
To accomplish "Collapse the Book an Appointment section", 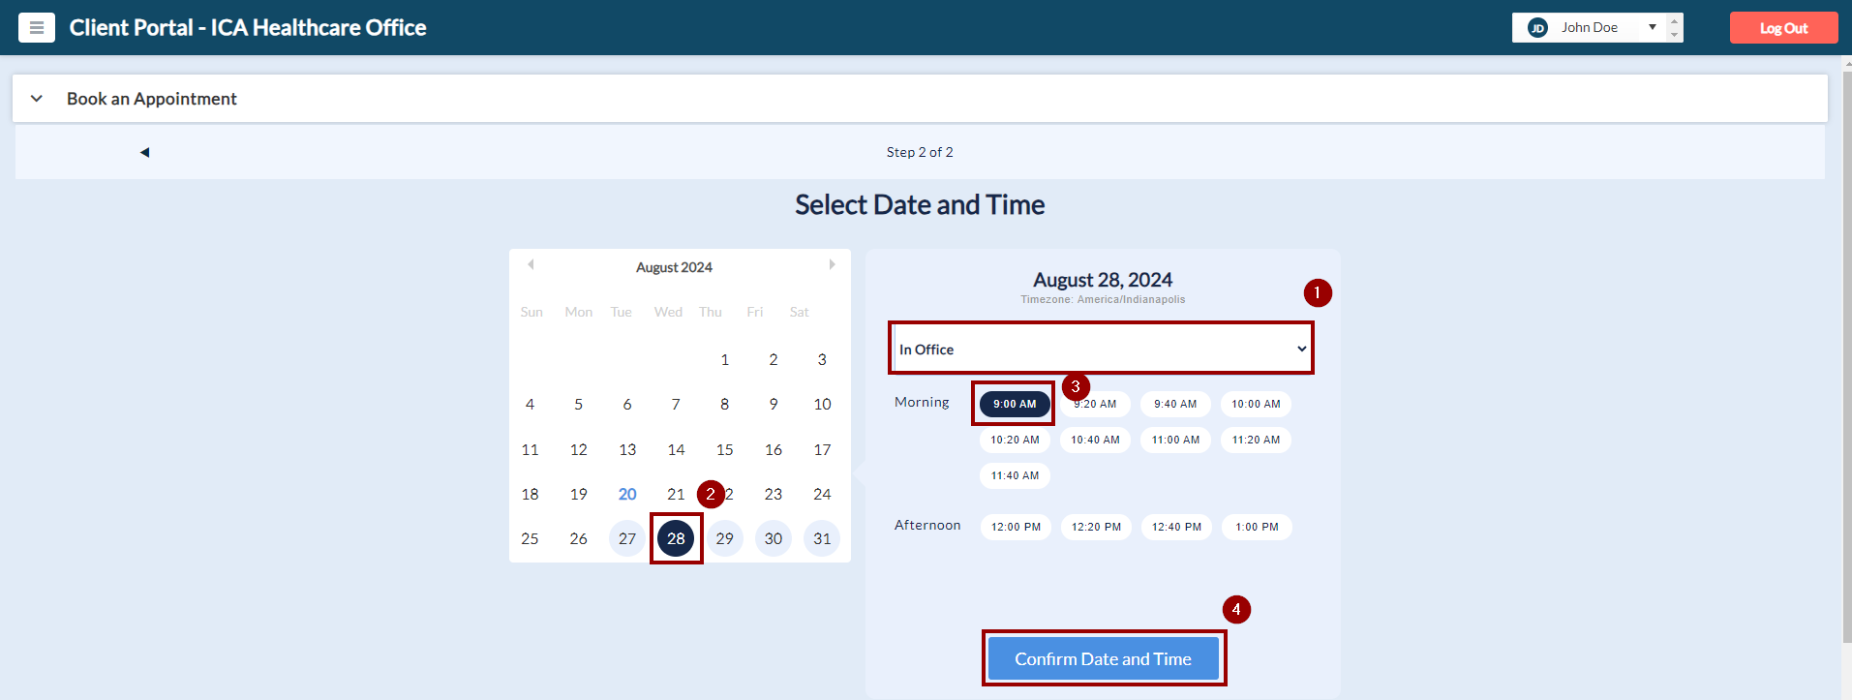I will [x=37, y=99].
